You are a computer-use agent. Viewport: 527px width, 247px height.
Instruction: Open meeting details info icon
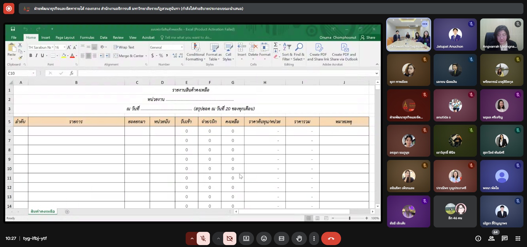478,238
